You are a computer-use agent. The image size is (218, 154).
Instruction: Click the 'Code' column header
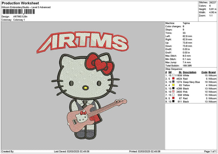204,72
